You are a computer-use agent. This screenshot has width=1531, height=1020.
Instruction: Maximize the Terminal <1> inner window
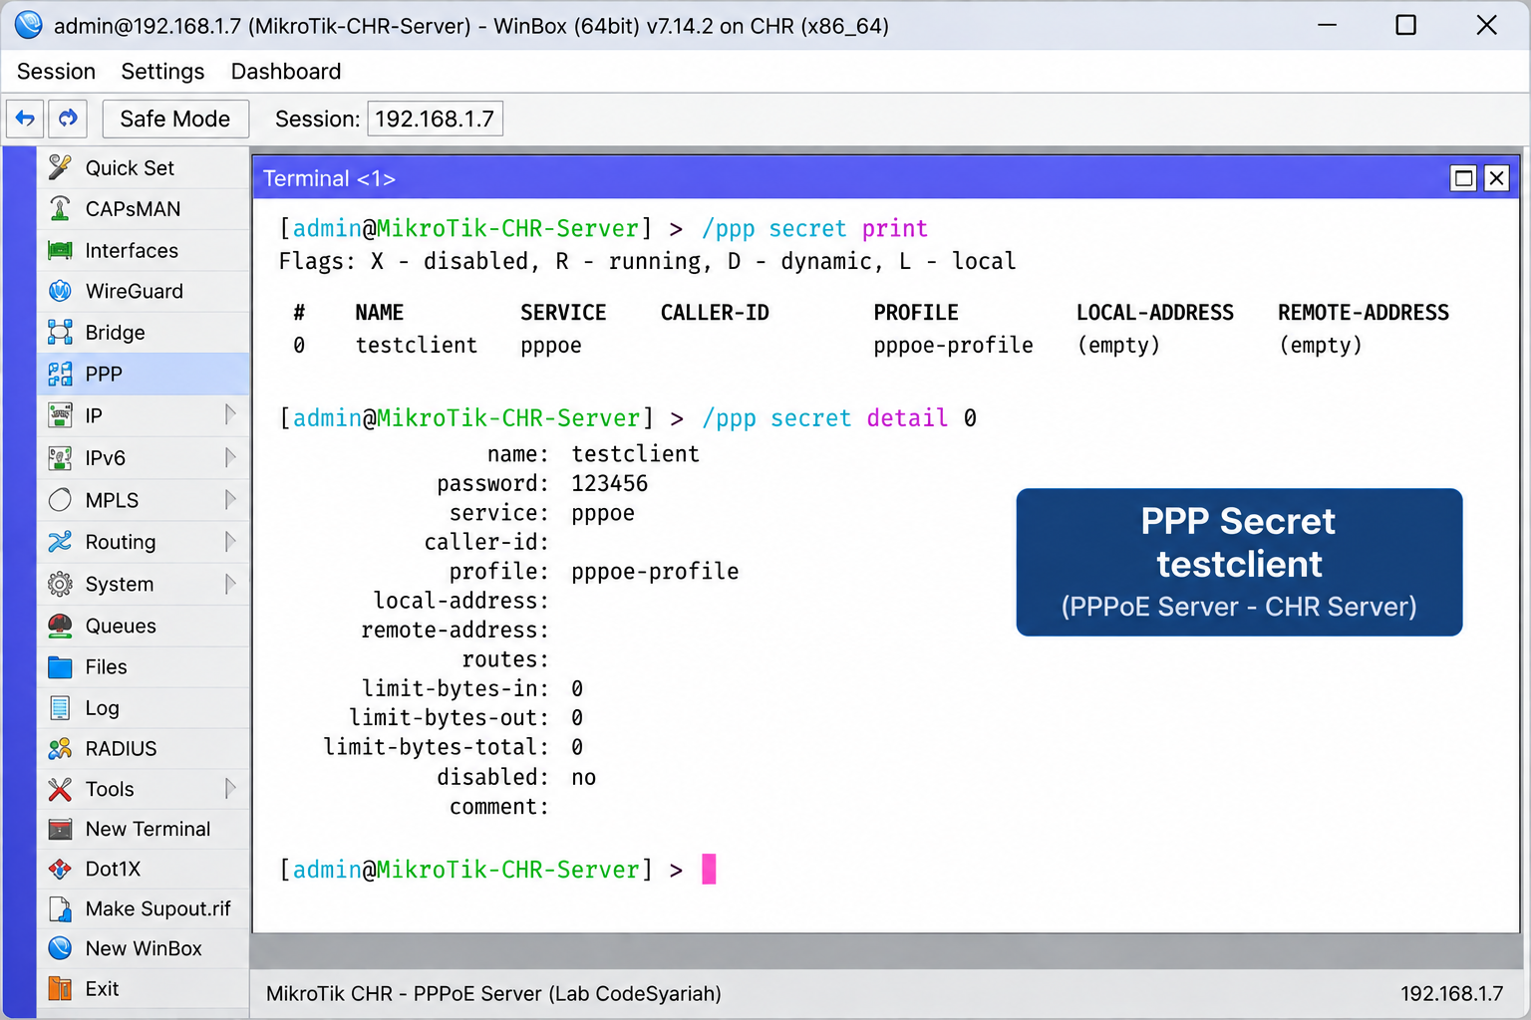1463,178
